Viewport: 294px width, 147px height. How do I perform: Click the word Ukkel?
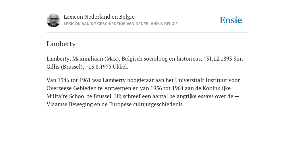120,67
